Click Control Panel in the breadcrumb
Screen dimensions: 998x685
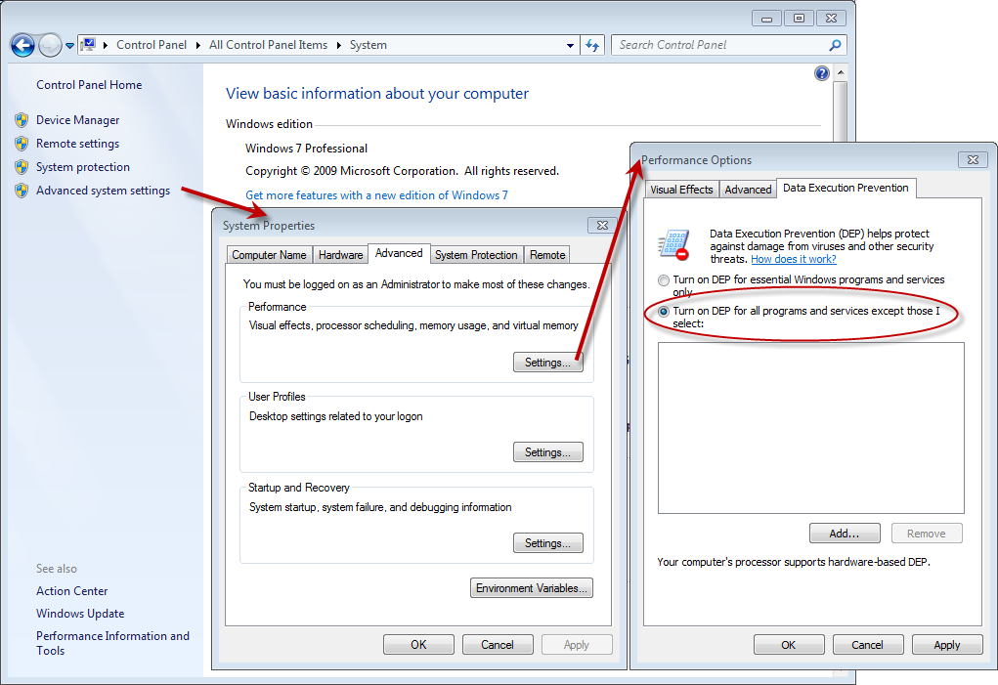(x=152, y=45)
